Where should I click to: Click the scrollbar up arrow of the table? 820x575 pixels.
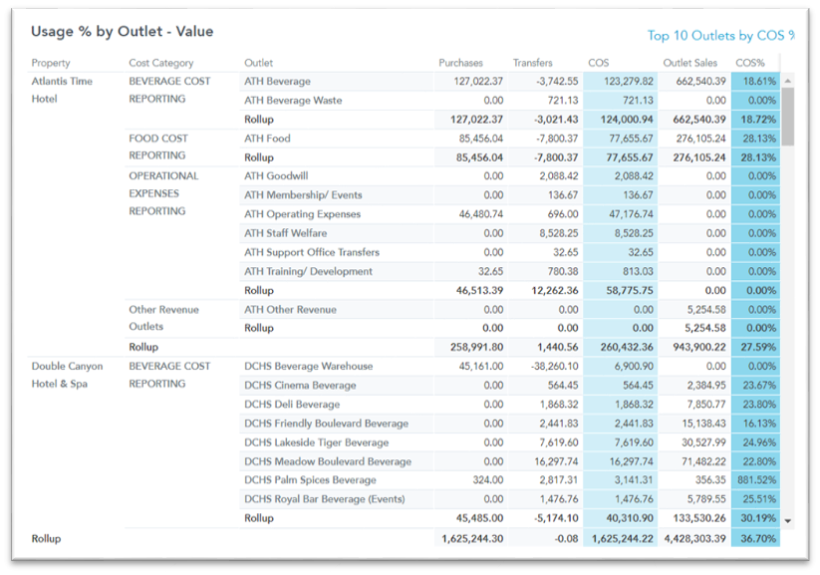(x=787, y=81)
